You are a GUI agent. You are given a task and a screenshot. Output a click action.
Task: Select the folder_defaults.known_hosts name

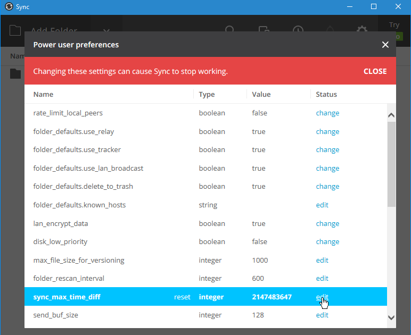(79, 205)
